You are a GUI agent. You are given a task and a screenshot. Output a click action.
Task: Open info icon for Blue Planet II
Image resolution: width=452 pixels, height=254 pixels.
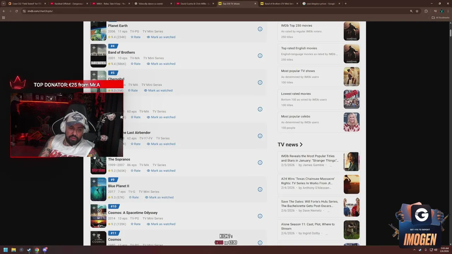260,189
